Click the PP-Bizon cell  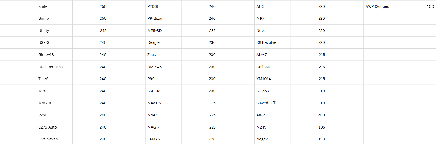pos(163,18)
